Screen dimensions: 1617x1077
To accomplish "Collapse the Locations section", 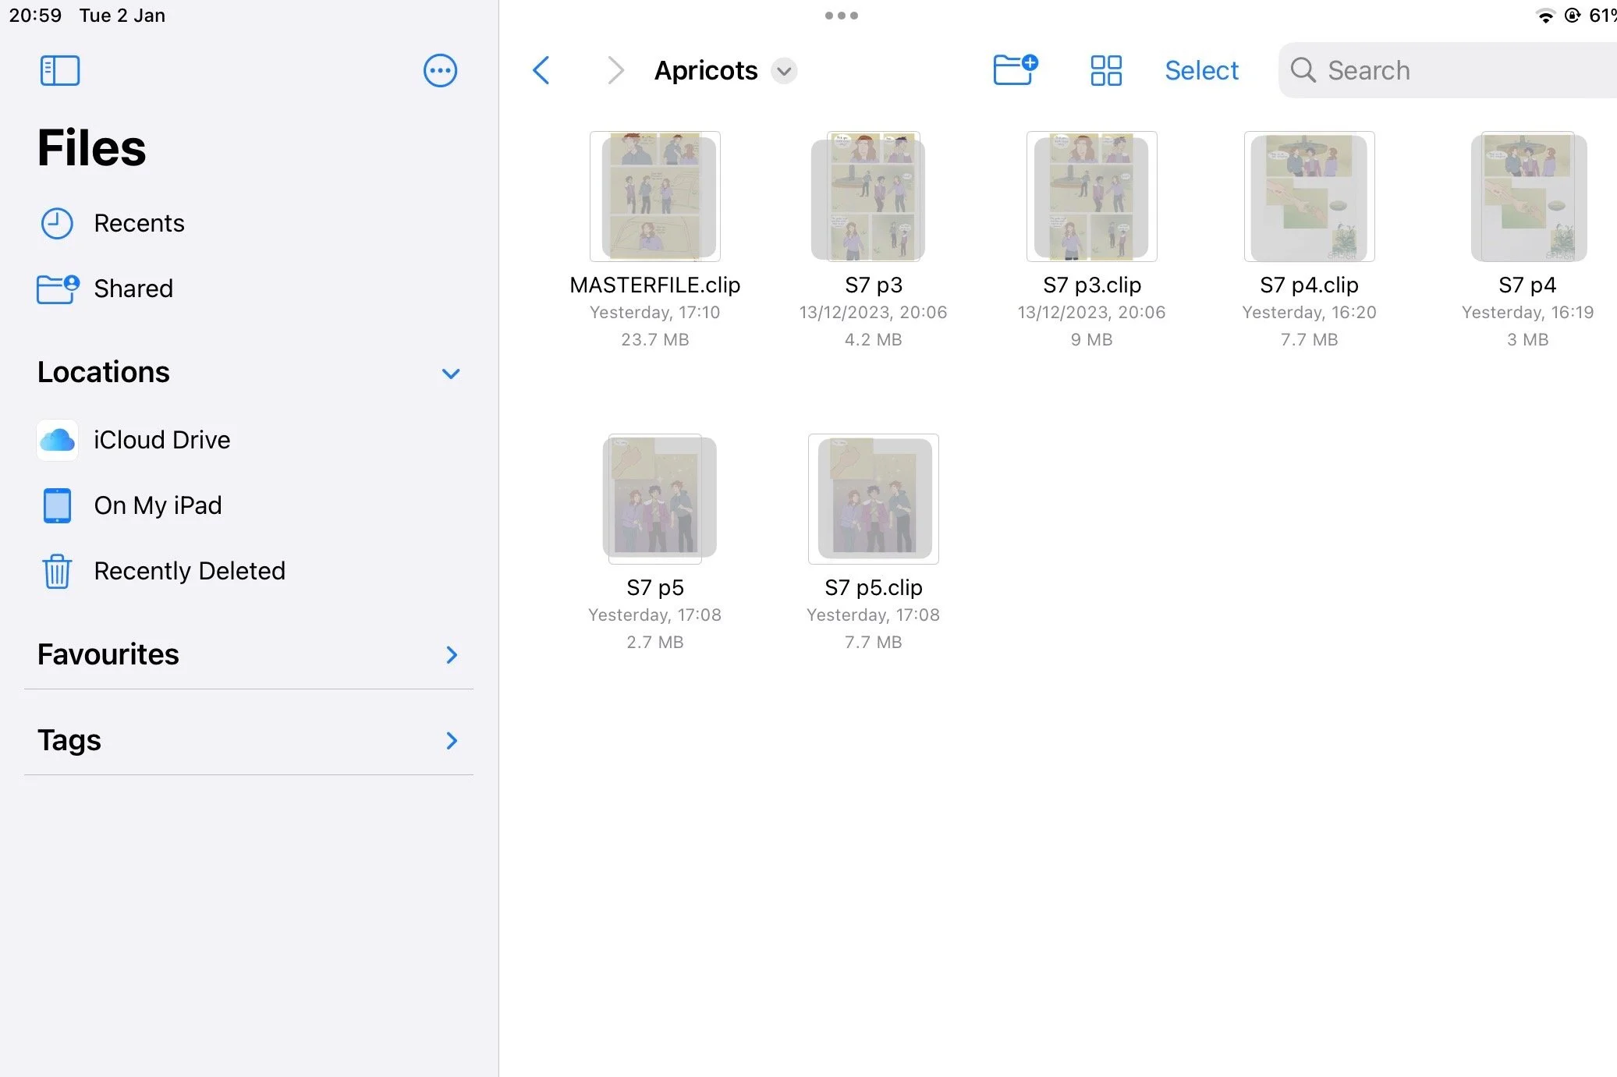I will click(x=450, y=374).
